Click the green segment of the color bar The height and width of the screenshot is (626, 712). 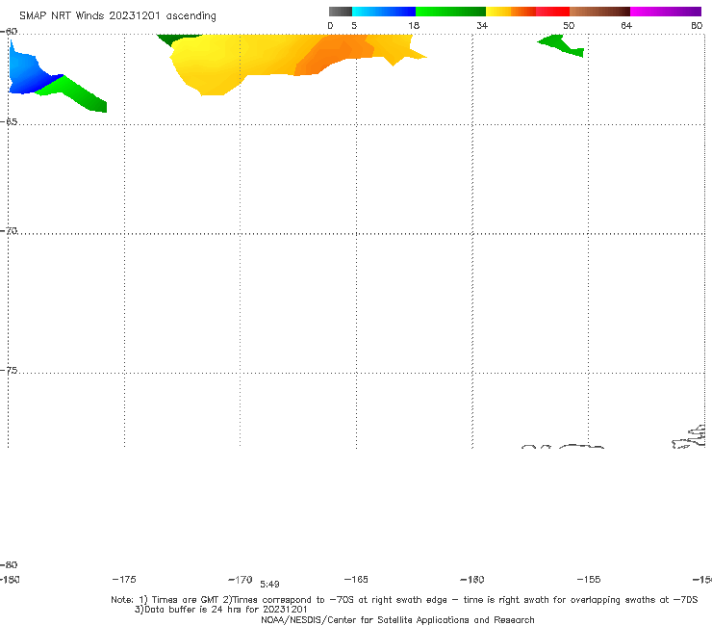pos(450,12)
